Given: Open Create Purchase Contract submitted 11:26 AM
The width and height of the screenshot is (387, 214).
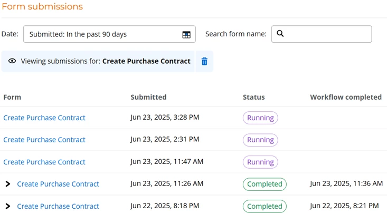Looking at the screenshot, I should (x=58, y=184).
